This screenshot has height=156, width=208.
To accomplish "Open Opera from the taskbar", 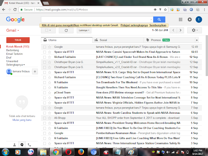I will (68, 152).
